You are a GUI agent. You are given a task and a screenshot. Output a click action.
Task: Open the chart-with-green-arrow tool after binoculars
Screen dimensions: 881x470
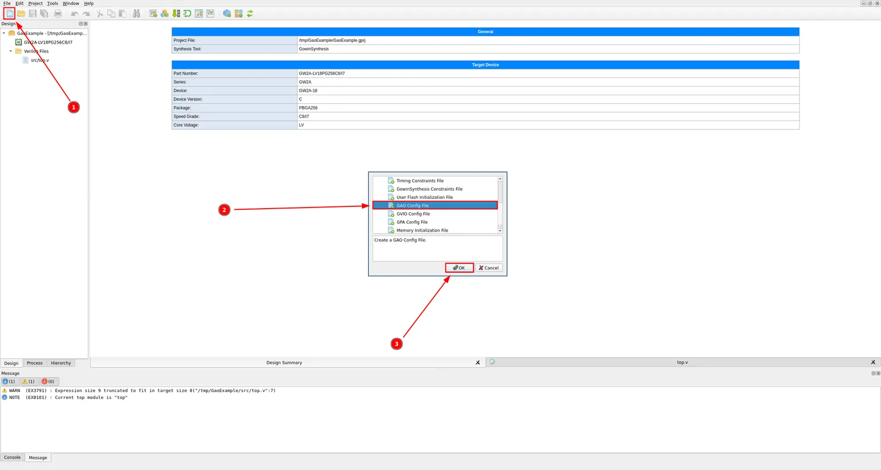point(153,13)
